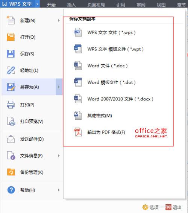Expand the 帮助(H) submenu arrow
Viewport: 188px width, 213px height.
[59, 190]
